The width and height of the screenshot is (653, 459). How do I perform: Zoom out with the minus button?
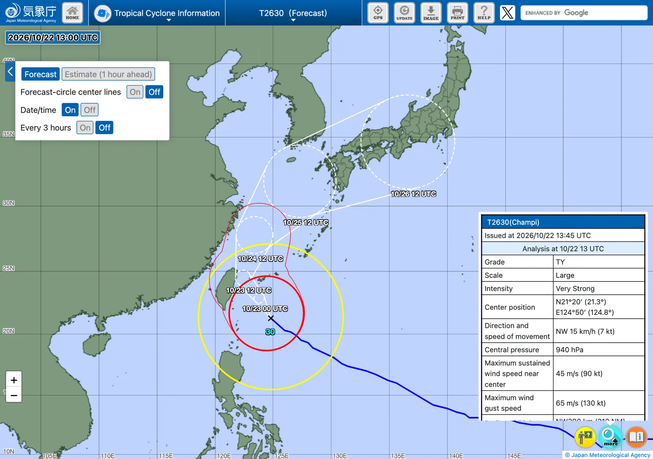click(x=14, y=395)
